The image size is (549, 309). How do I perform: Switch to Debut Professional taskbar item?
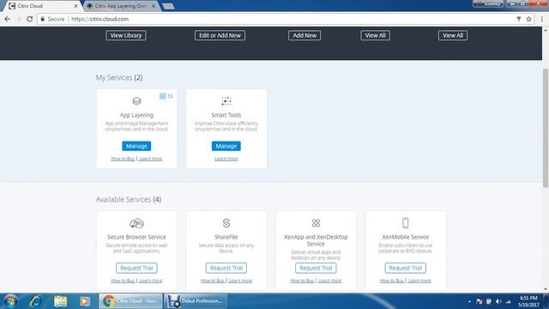click(x=196, y=301)
